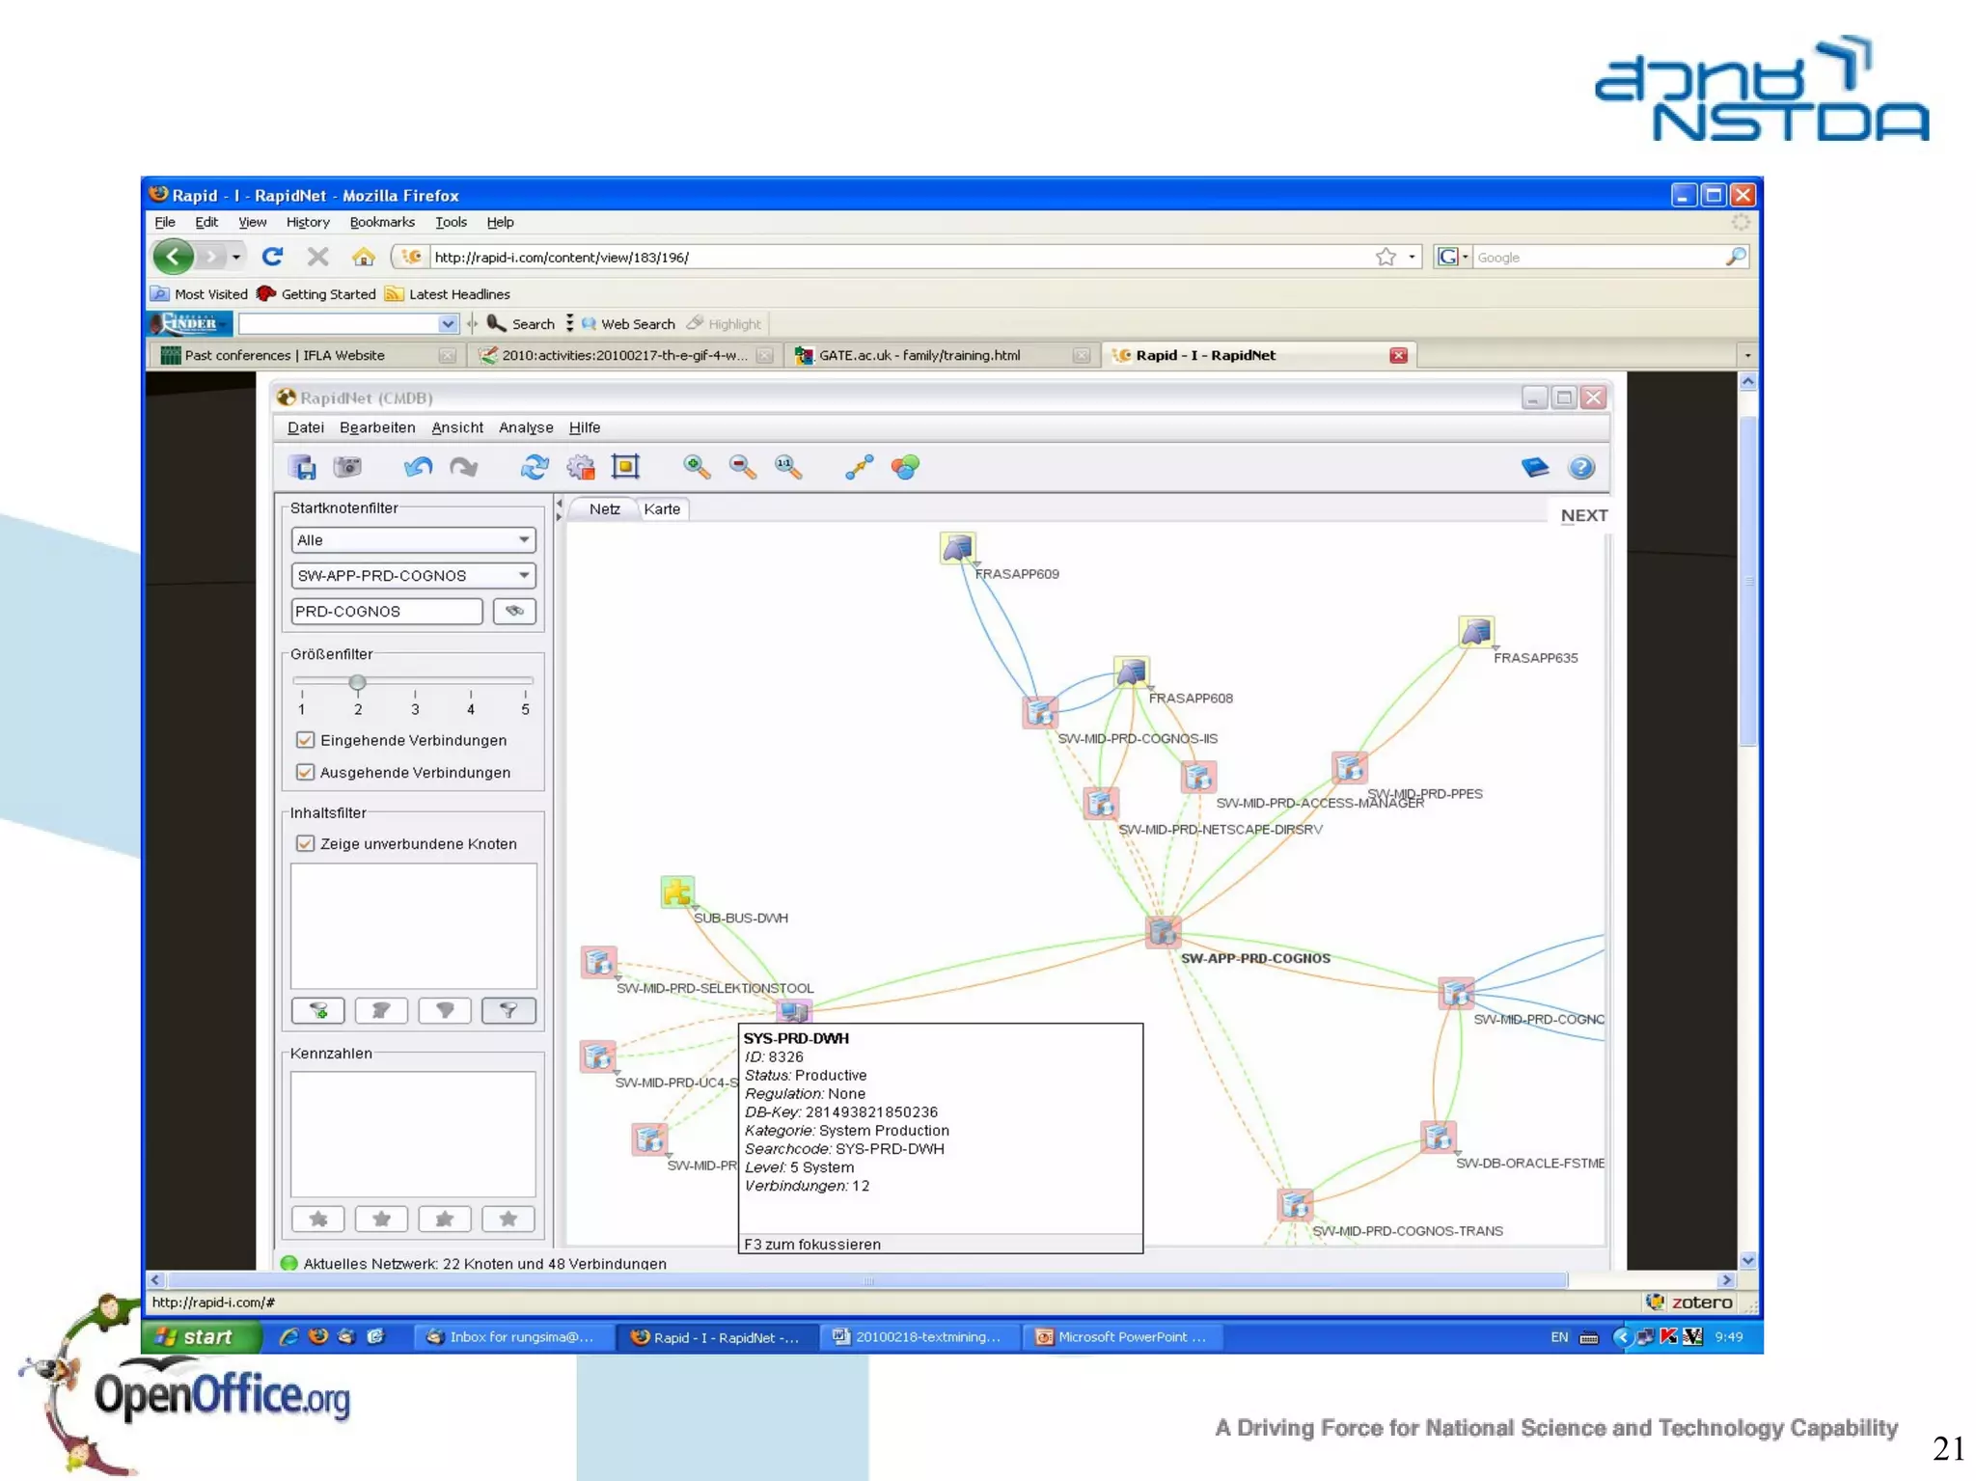This screenshot has height=1481, width=1976.
Task: Switch to the Karte tab
Action: click(662, 509)
